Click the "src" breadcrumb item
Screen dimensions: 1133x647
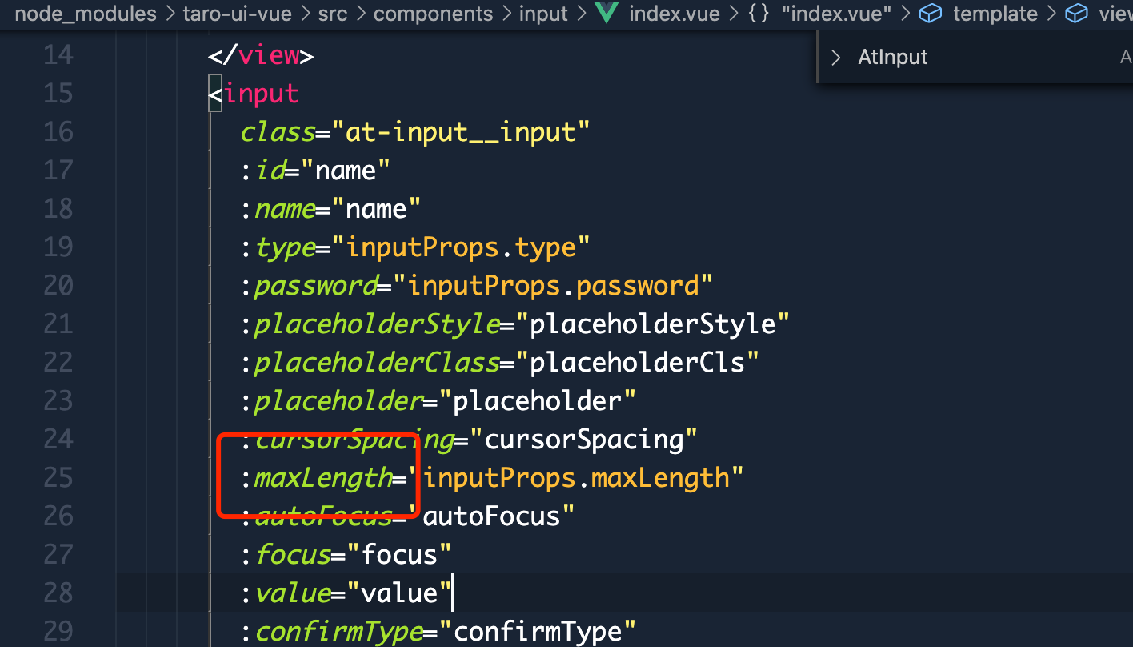tap(332, 14)
